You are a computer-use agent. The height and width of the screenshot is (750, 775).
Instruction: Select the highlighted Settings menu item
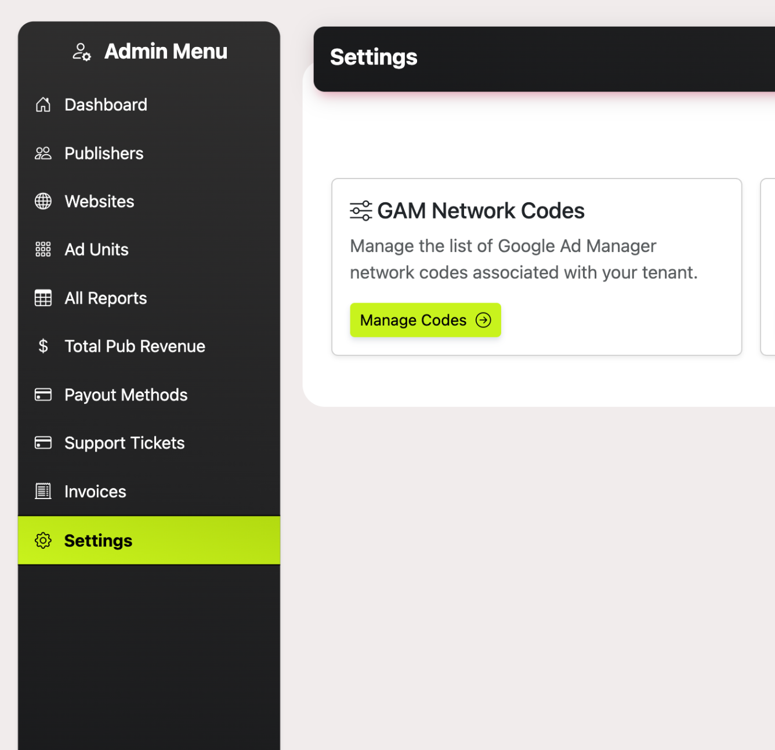point(149,540)
